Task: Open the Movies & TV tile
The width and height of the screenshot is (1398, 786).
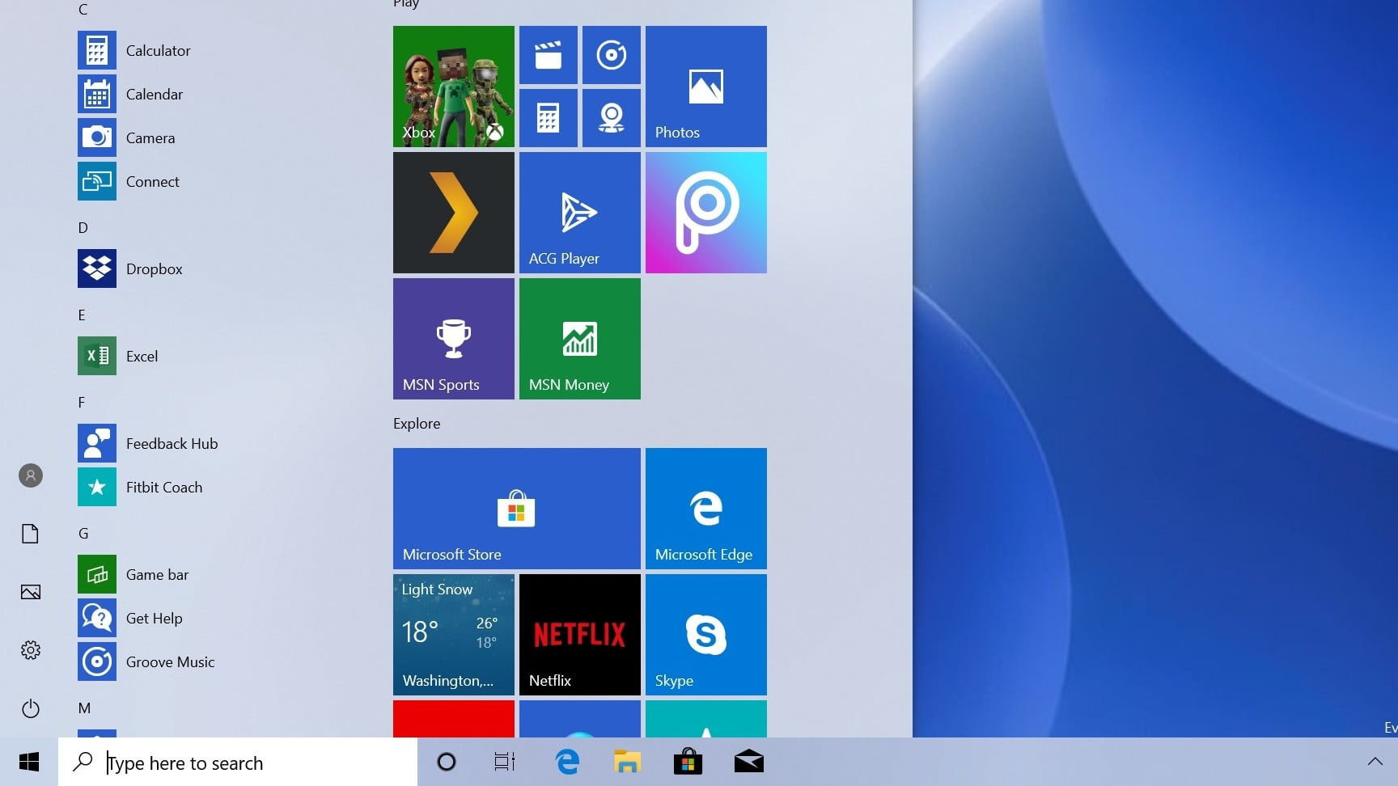Action: [549, 55]
